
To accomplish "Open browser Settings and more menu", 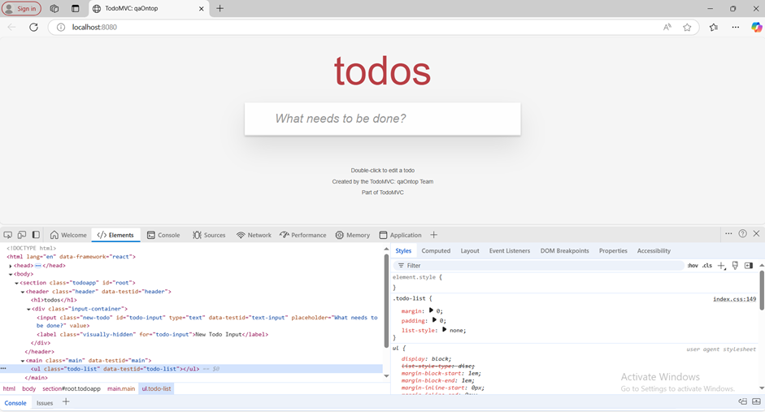I will pos(735,27).
